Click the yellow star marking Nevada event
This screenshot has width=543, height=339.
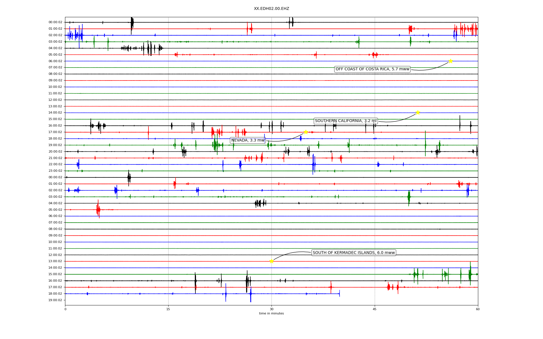tap(306, 132)
